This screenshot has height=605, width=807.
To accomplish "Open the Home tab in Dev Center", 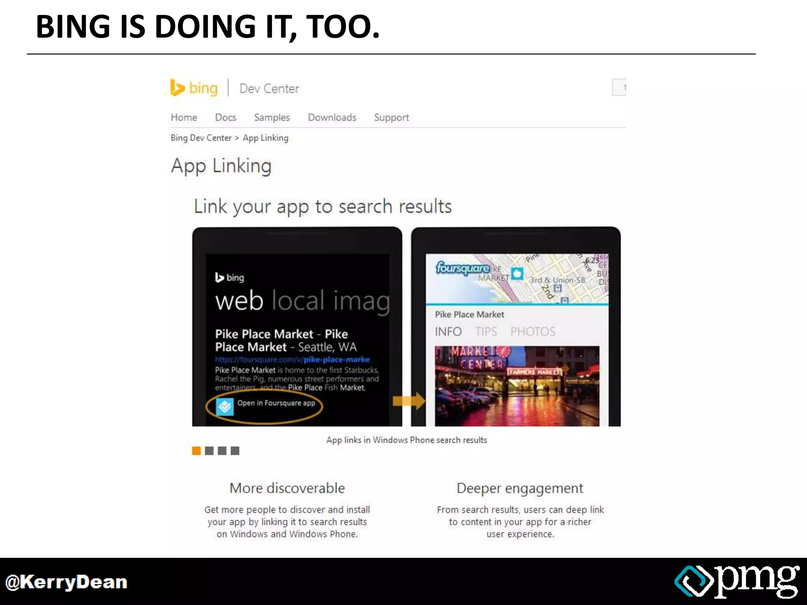I will [184, 117].
